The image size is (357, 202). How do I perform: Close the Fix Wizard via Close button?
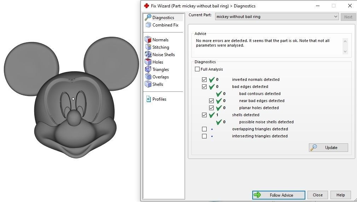[x=318, y=195]
